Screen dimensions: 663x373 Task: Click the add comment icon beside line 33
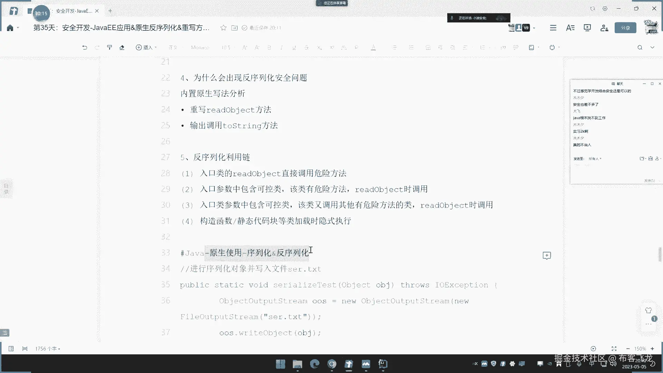click(x=547, y=256)
